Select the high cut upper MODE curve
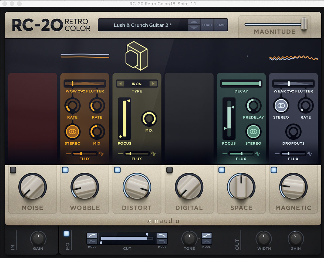 tap(162, 235)
